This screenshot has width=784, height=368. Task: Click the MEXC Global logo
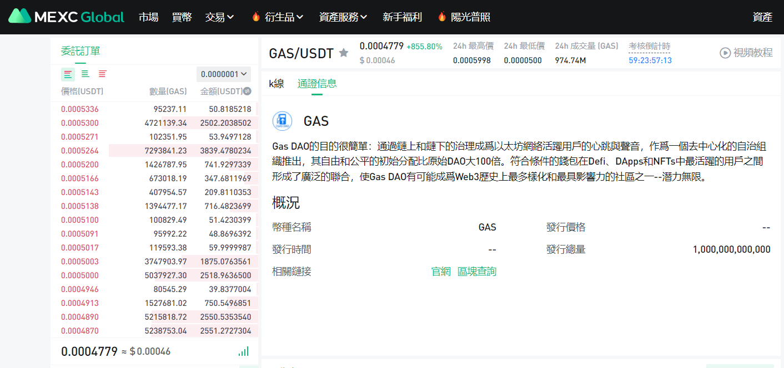pos(66,17)
